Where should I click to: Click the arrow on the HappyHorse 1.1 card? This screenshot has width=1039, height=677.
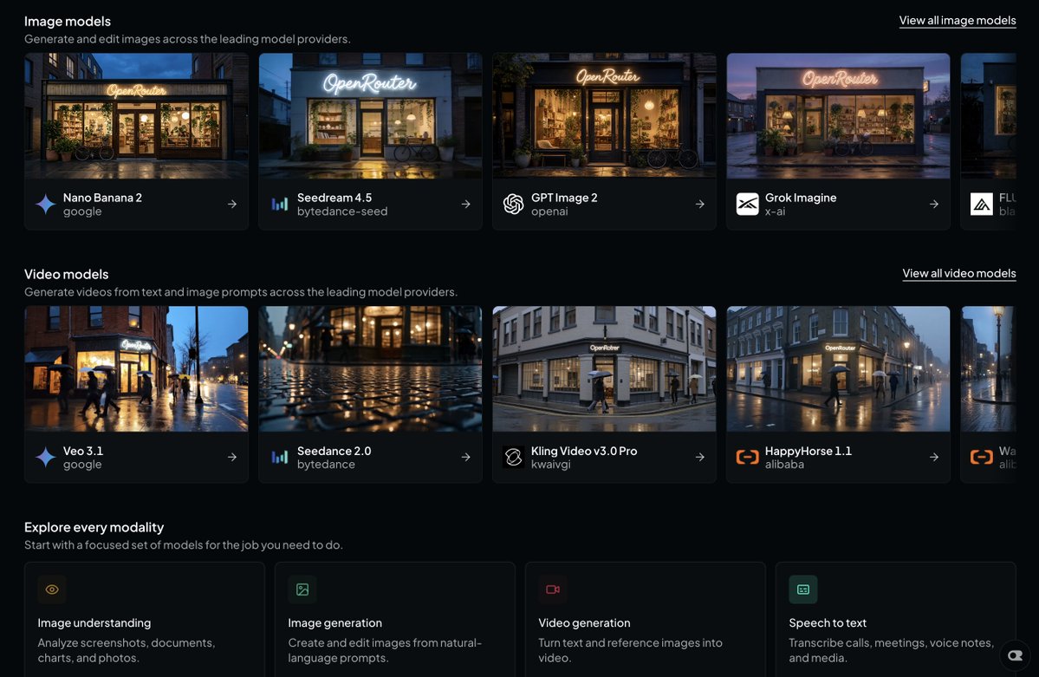tap(933, 457)
